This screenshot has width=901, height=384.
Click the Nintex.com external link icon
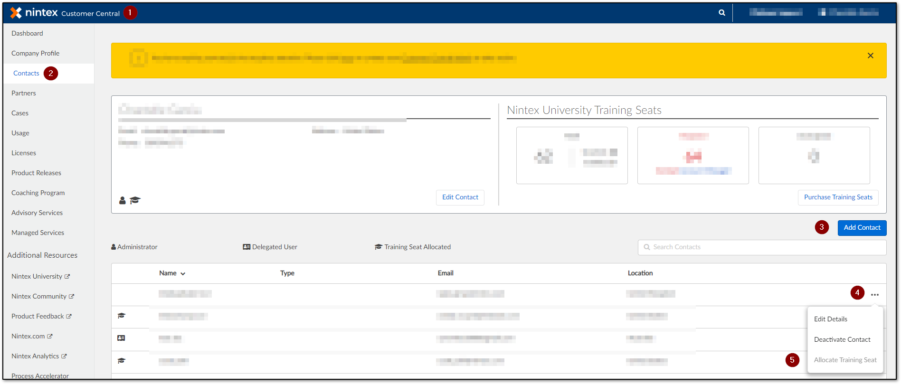50,336
